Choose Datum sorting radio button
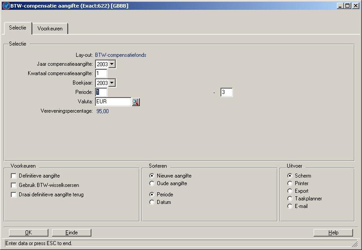The width and height of the screenshot is (362, 250). (x=152, y=202)
